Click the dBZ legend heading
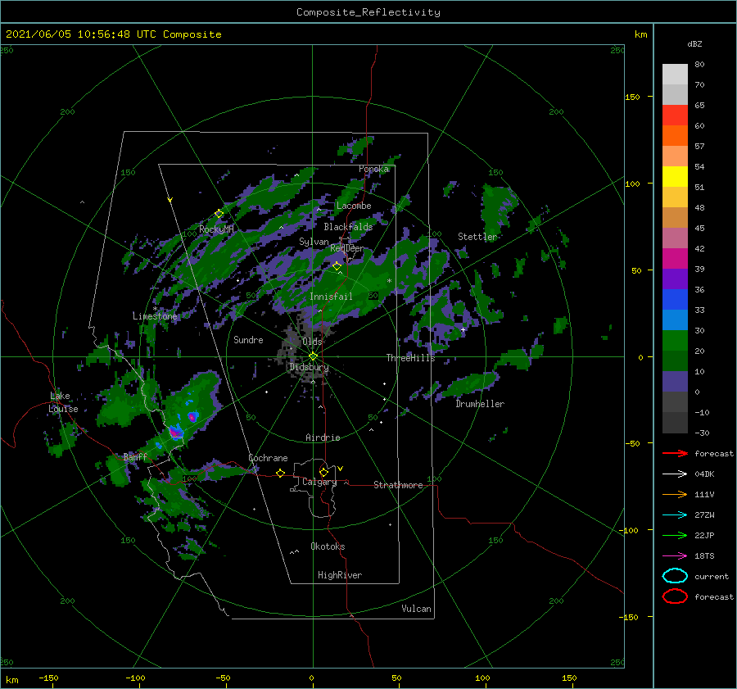The width and height of the screenshot is (737, 689). pos(694,44)
